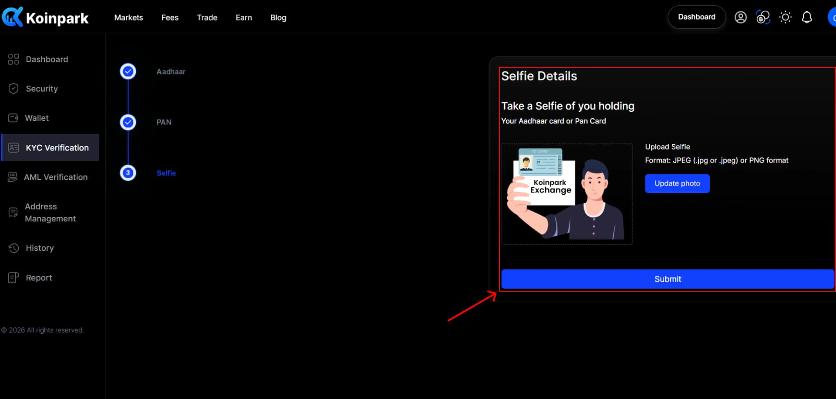836x399 pixels.
Task: Open Report from the sidebar
Action: click(x=39, y=278)
